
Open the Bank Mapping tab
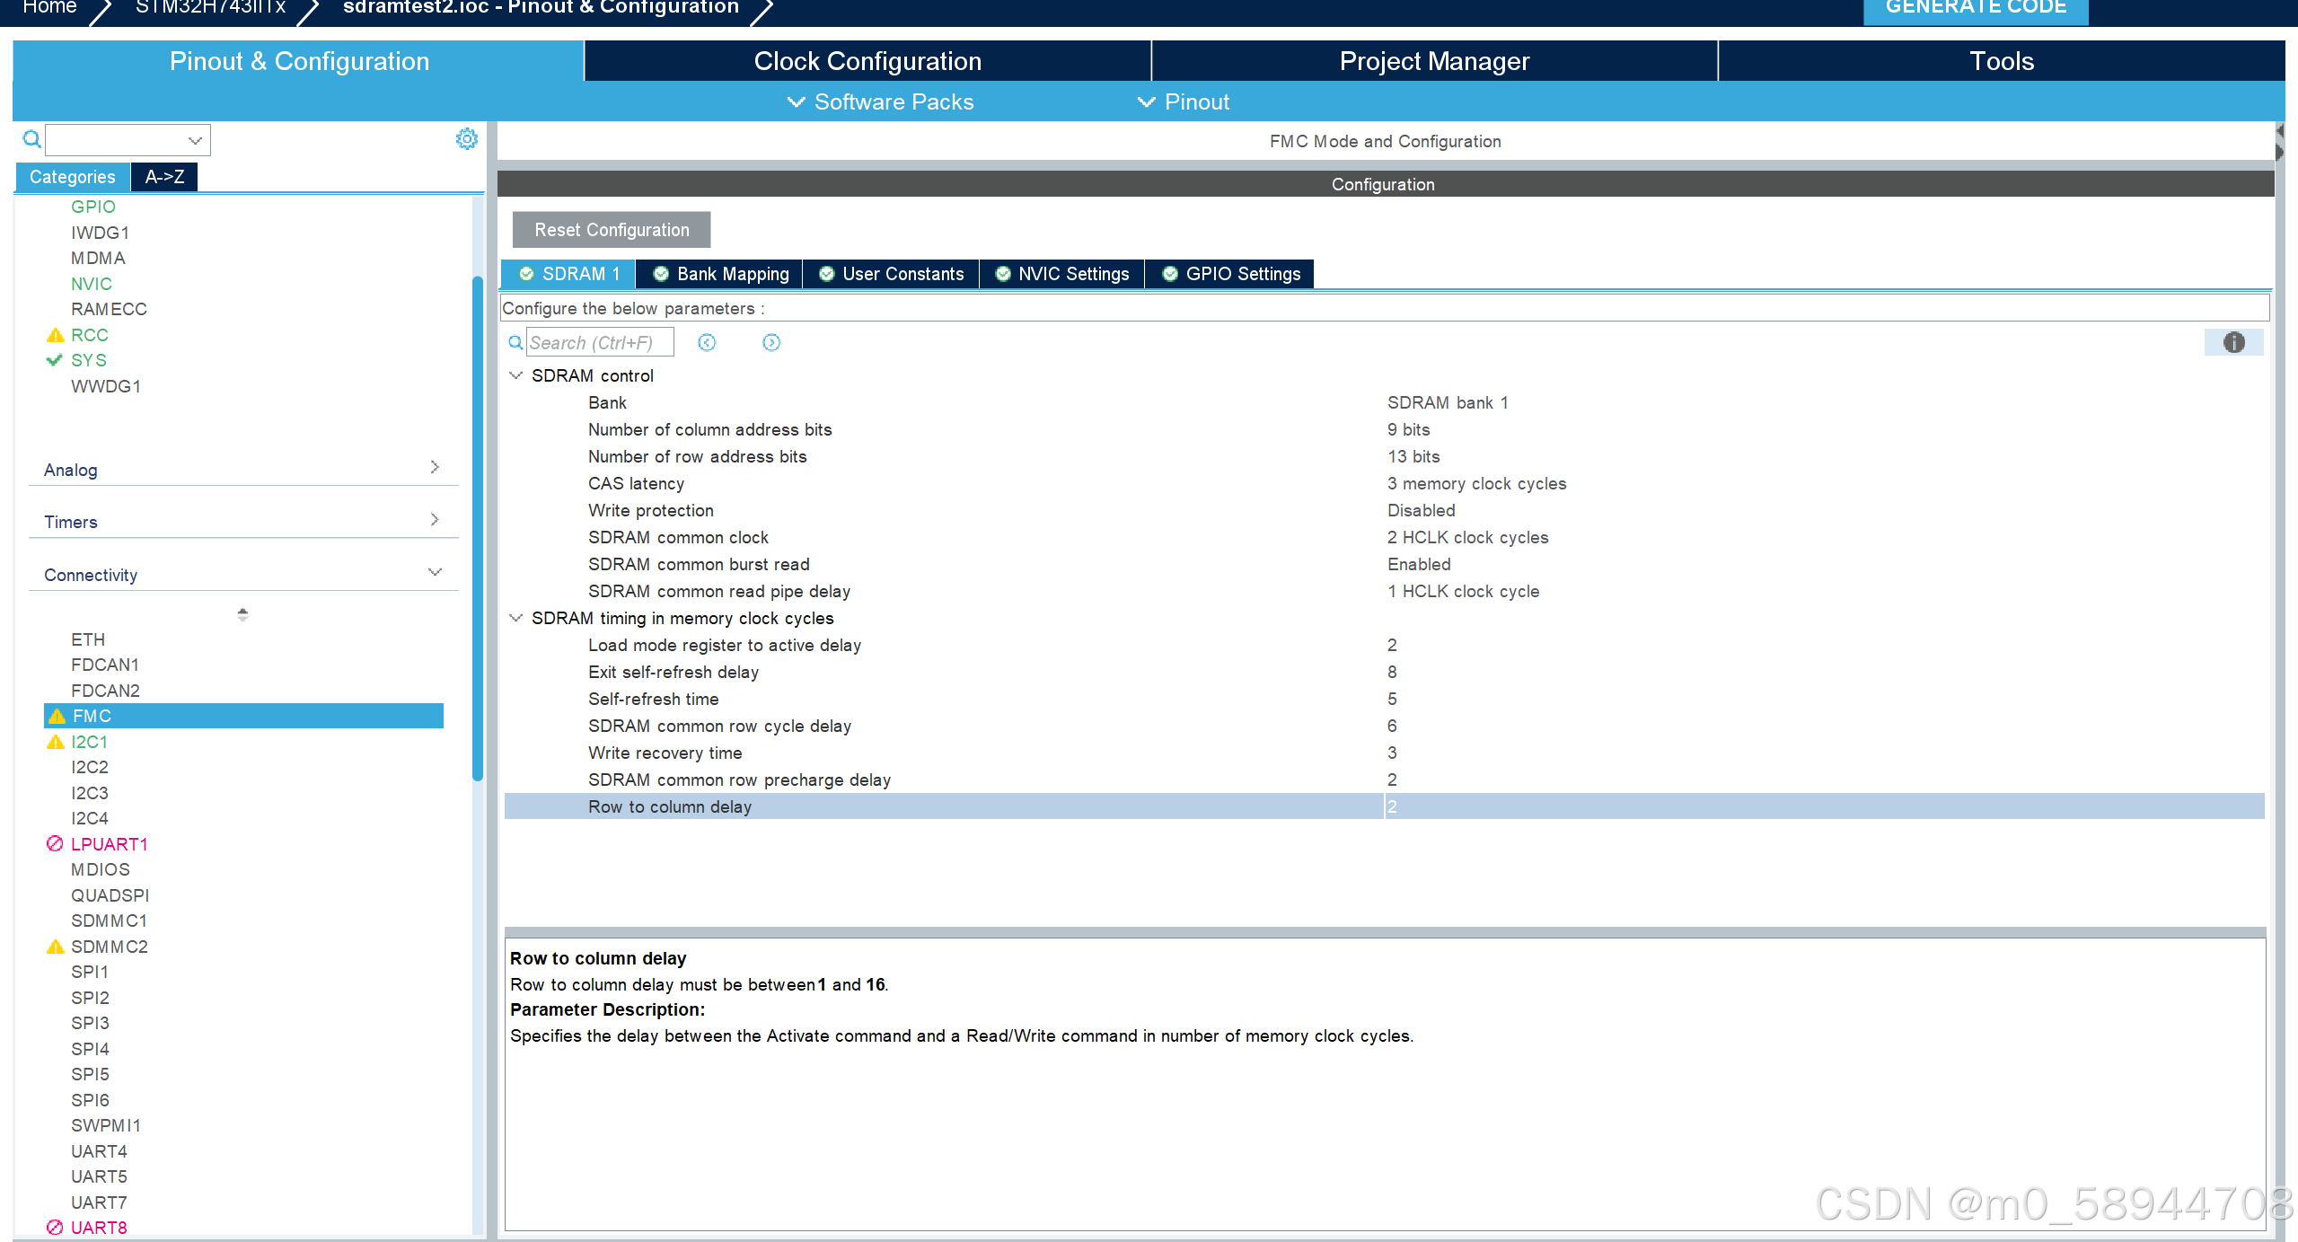pos(720,274)
